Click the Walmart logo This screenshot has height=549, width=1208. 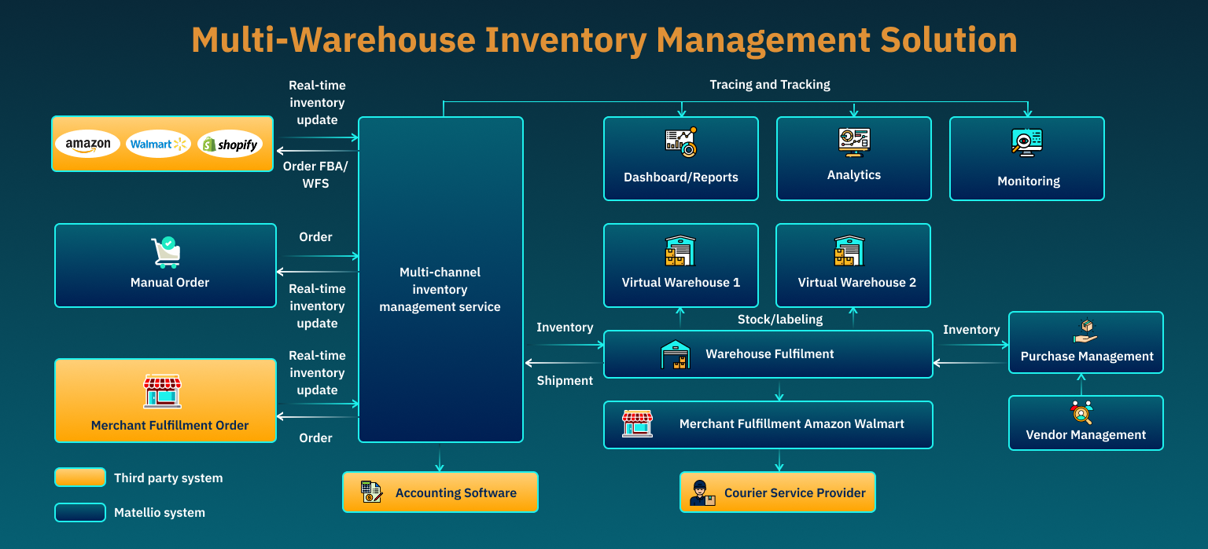pyautogui.click(x=159, y=145)
